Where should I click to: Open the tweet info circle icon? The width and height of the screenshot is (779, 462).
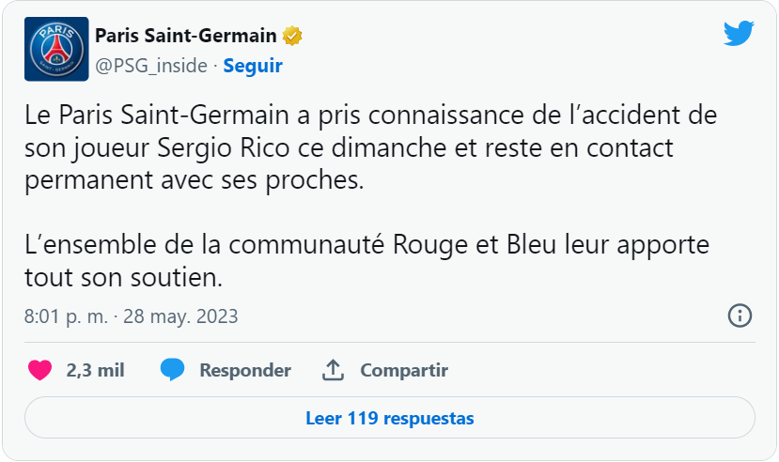point(740,316)
